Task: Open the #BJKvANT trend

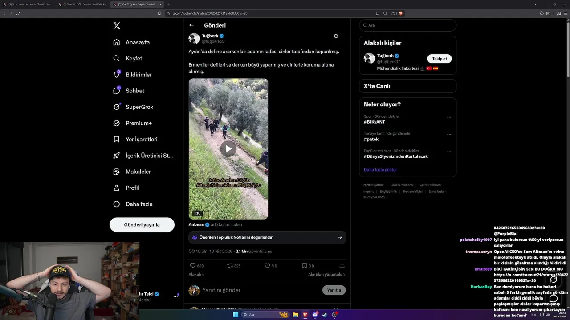Action: [375, 122]
